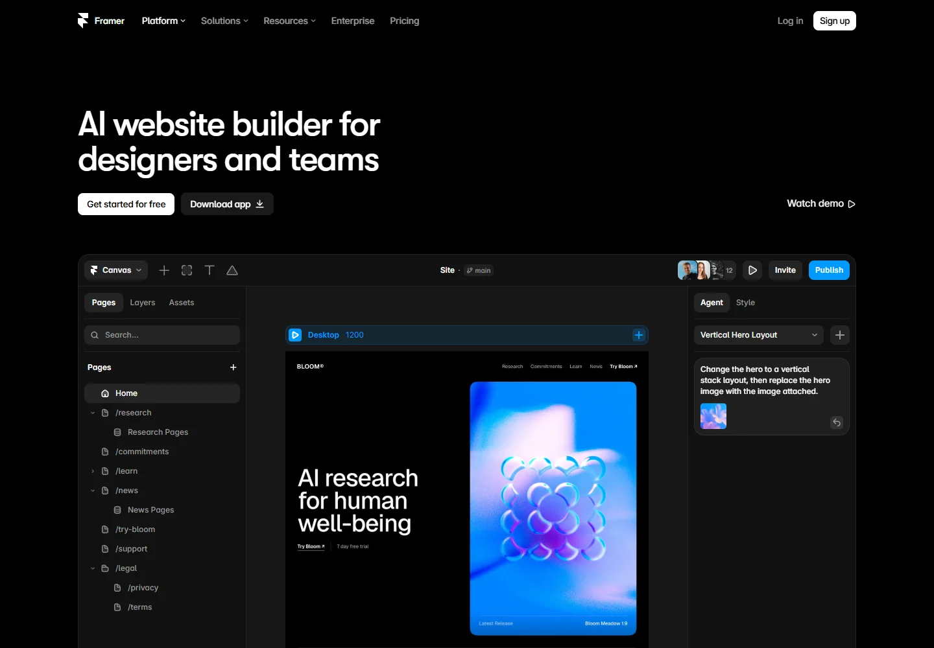Click the pages Search field

pyautogui.click(x=162, y=335)
